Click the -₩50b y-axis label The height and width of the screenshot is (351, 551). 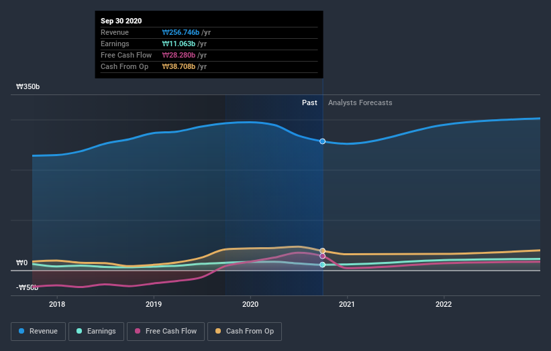[x=27, y=287]
